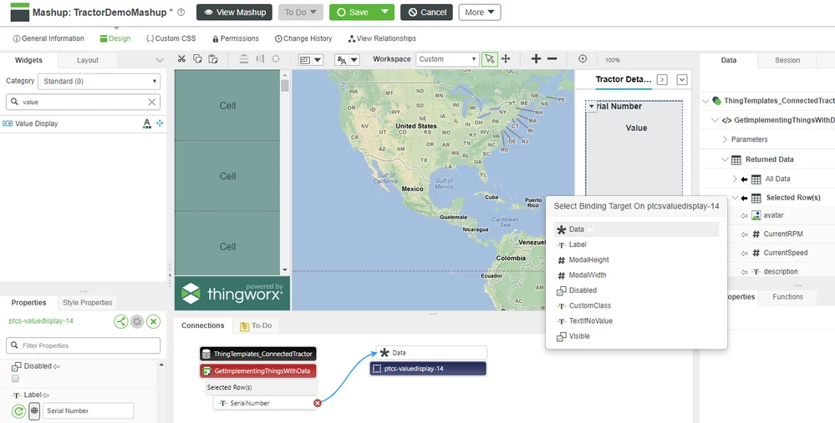Click the Save button
835x423 pixels.
[x=353, y=13]
